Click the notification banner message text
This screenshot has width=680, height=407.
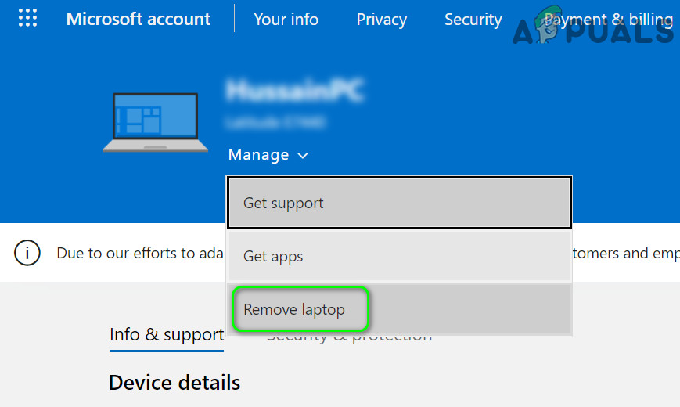pos(141,253)
